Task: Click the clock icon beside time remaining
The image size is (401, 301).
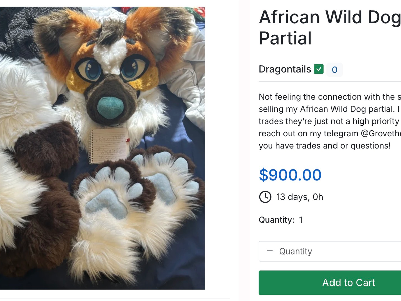Action: 265,197
